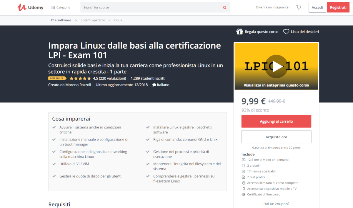This screenshot has height=208, width=353.
Task: Go to IT e software breadcrumb
Action: (x=61, y=20)
